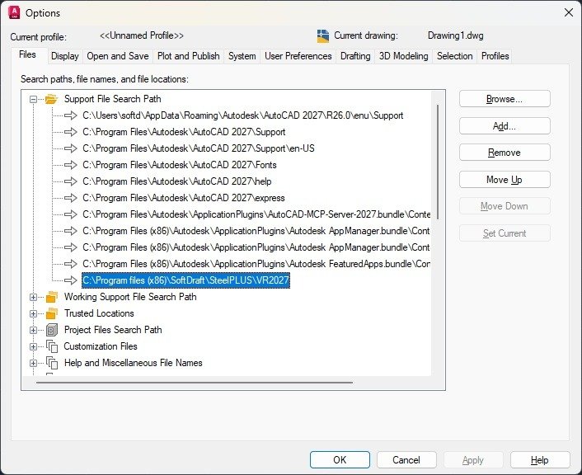Viewport: 582px width, 475px height.
Task: Click arrow icon beside the AutoCAD 2027\Fonts path
Action: pos(71,165)
